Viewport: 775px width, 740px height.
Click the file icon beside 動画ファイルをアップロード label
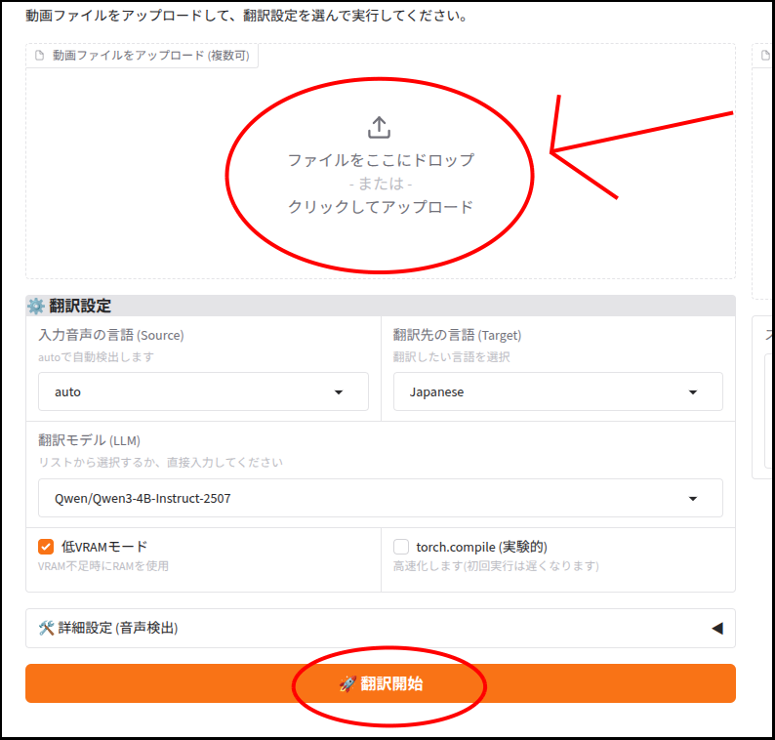[40, 56]
